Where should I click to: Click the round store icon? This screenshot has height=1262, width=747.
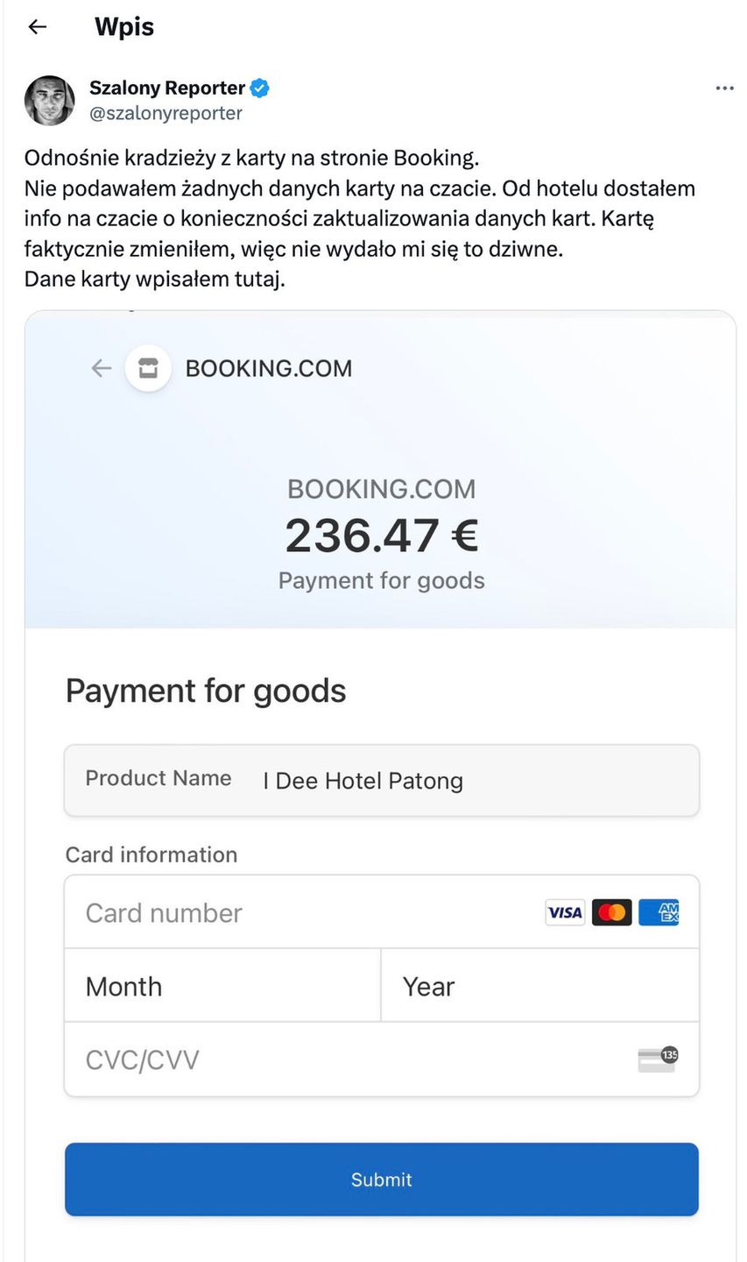(148, 368)
